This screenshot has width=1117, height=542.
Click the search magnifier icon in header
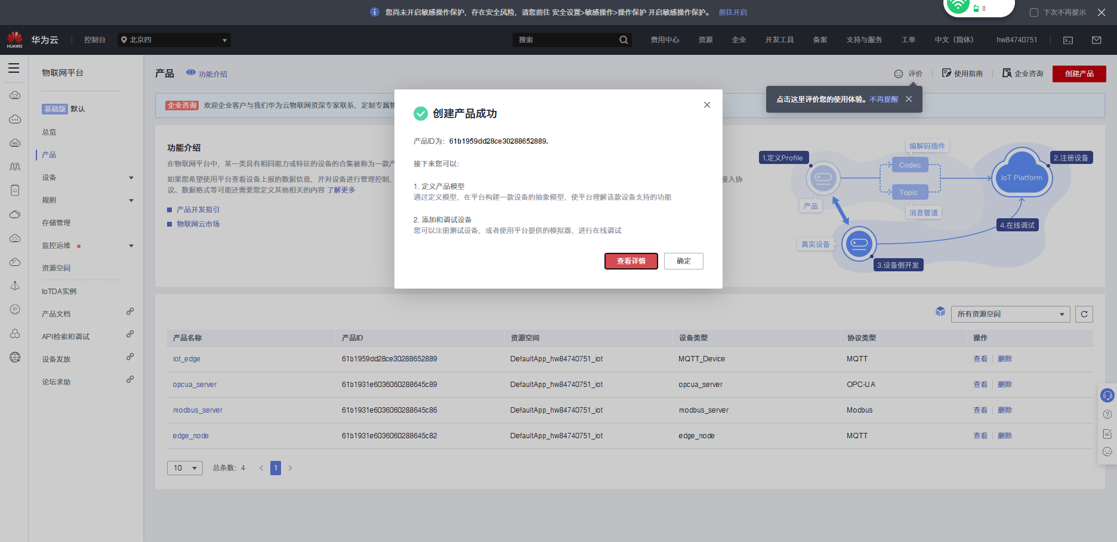click(624, 40)
